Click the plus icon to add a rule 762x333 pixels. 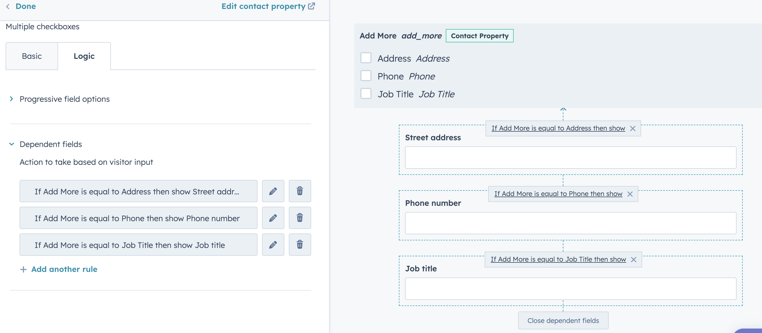click(23, 269)
